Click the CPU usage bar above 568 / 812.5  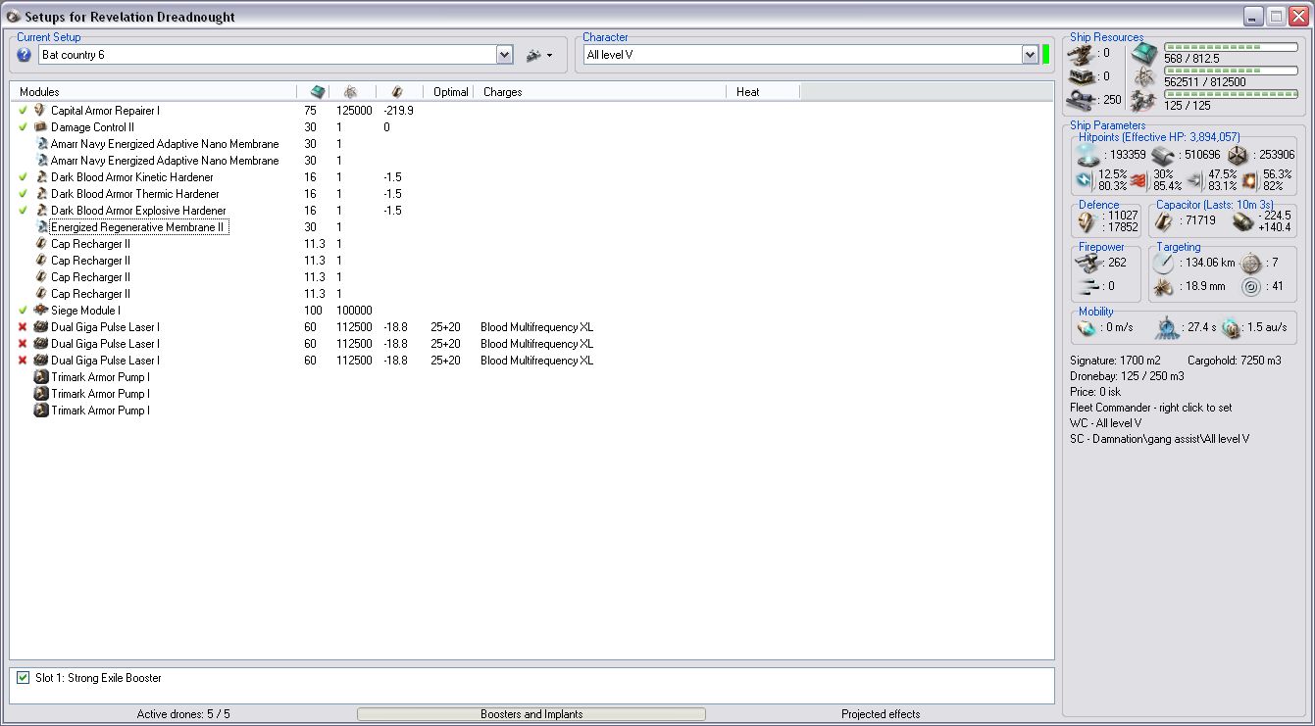point(1231,47)
